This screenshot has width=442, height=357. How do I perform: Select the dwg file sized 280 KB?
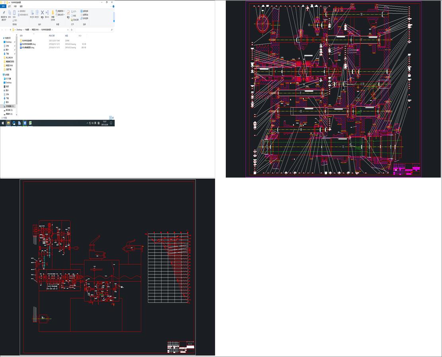click(x=53, y=47)
